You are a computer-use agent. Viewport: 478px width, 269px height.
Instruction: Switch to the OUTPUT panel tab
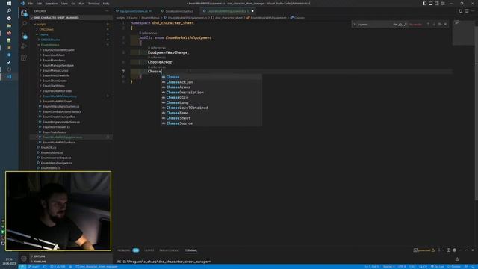(149, 250)
